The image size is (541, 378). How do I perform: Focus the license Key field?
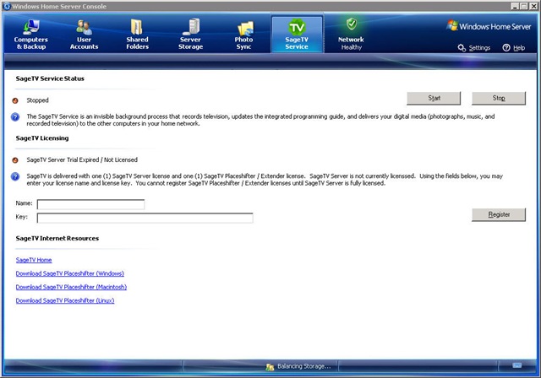145,218
